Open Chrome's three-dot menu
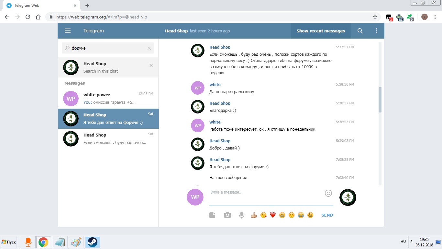 click(435, 17)
